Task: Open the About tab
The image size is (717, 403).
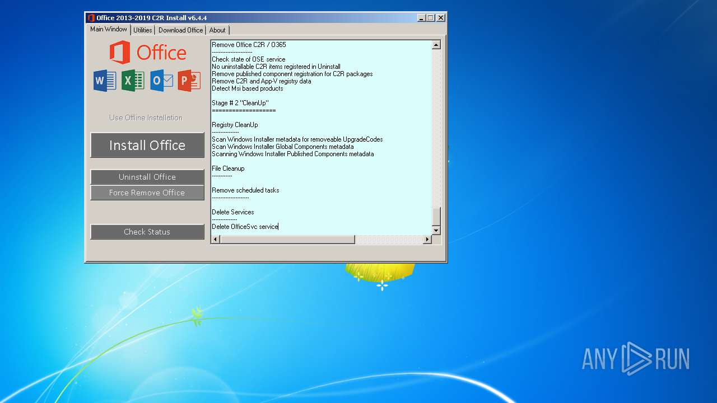Action: (217, 30)
